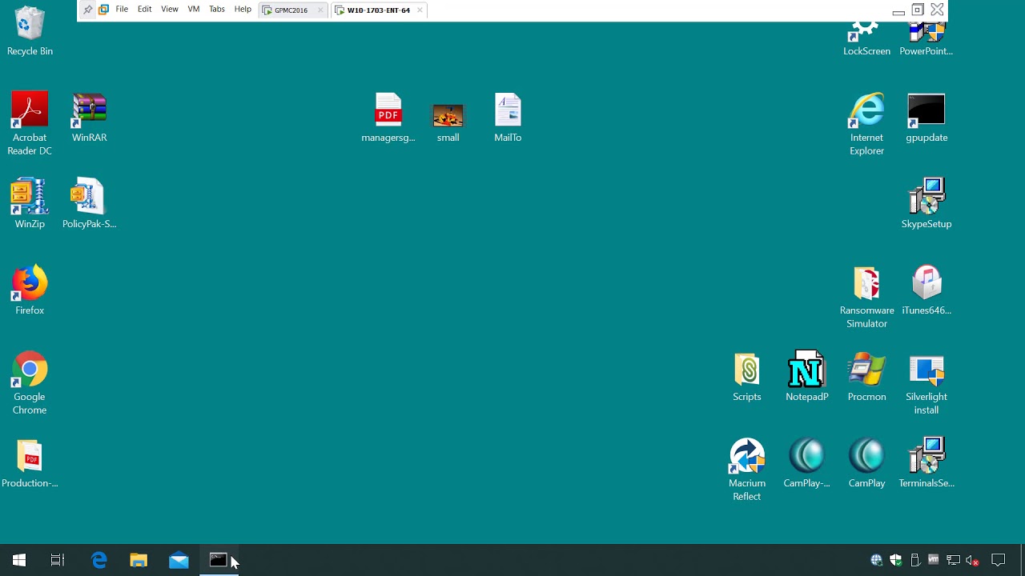Select the managersg... PDF file
This screenshot has height=576, width=1025.
pos(388,118)
